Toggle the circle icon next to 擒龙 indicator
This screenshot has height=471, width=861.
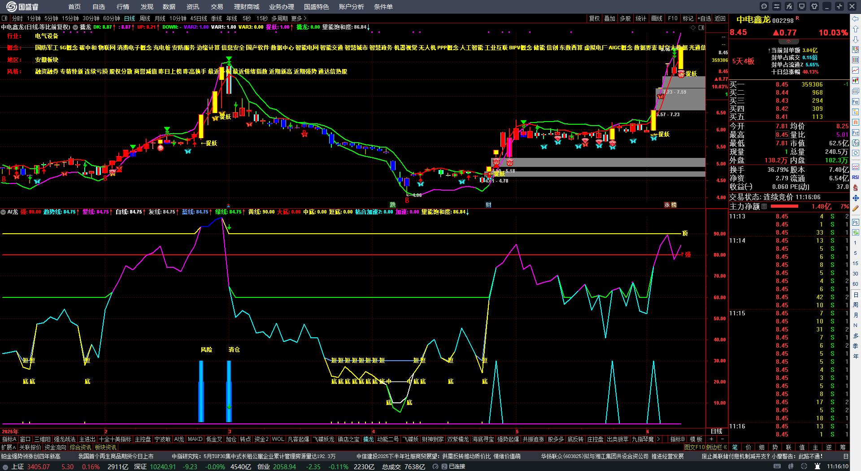[x=75, y=27]
